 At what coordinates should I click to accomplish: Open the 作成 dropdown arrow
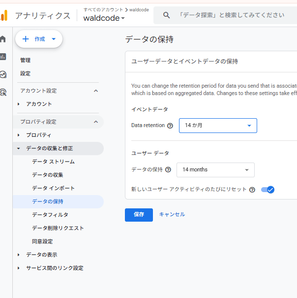54,39
